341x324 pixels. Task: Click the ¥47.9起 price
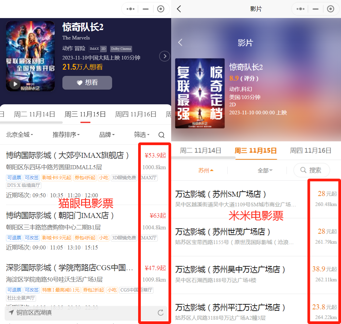point(155,268)
